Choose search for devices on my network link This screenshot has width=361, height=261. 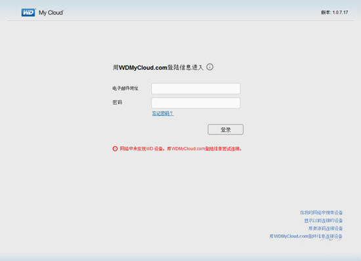pos(321,212)
